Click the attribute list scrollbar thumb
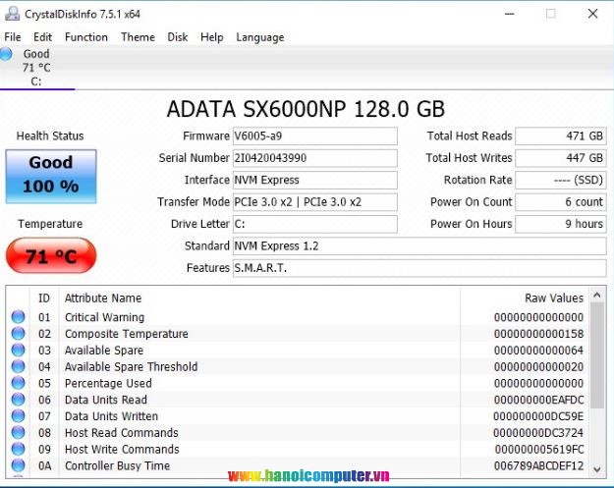This screenshot has width=614, height=488. (x=596, y=355)
